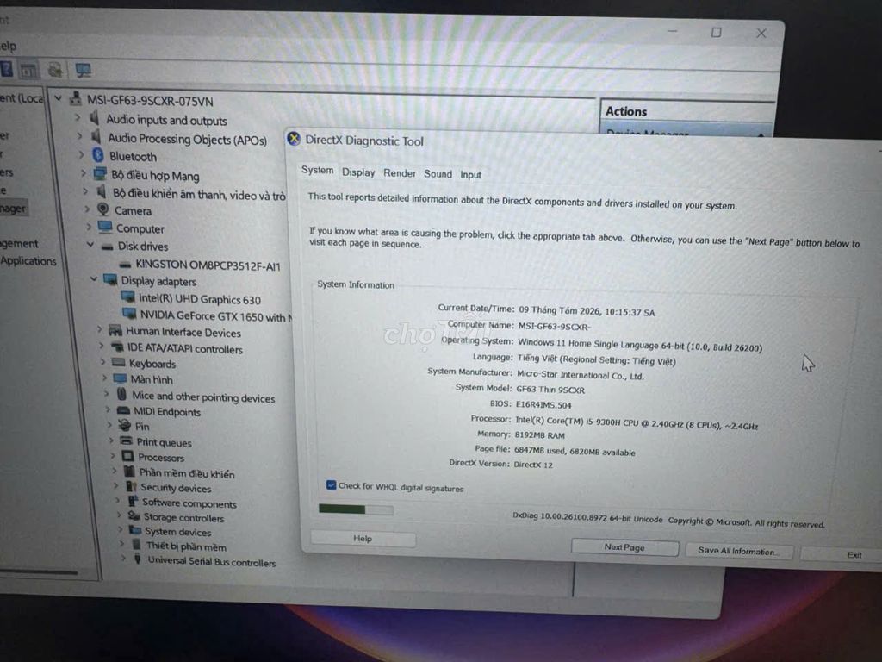The height and width of the screenshot is (662, 882).
Task: Click the Pin battery category icon
Action: pos(124,425)
